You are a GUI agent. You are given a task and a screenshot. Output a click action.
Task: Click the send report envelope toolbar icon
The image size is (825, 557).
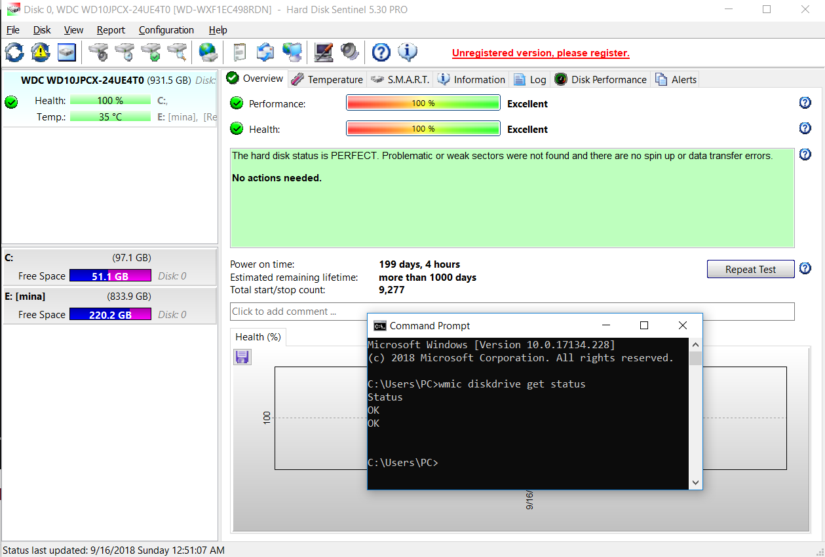point(265,52)
